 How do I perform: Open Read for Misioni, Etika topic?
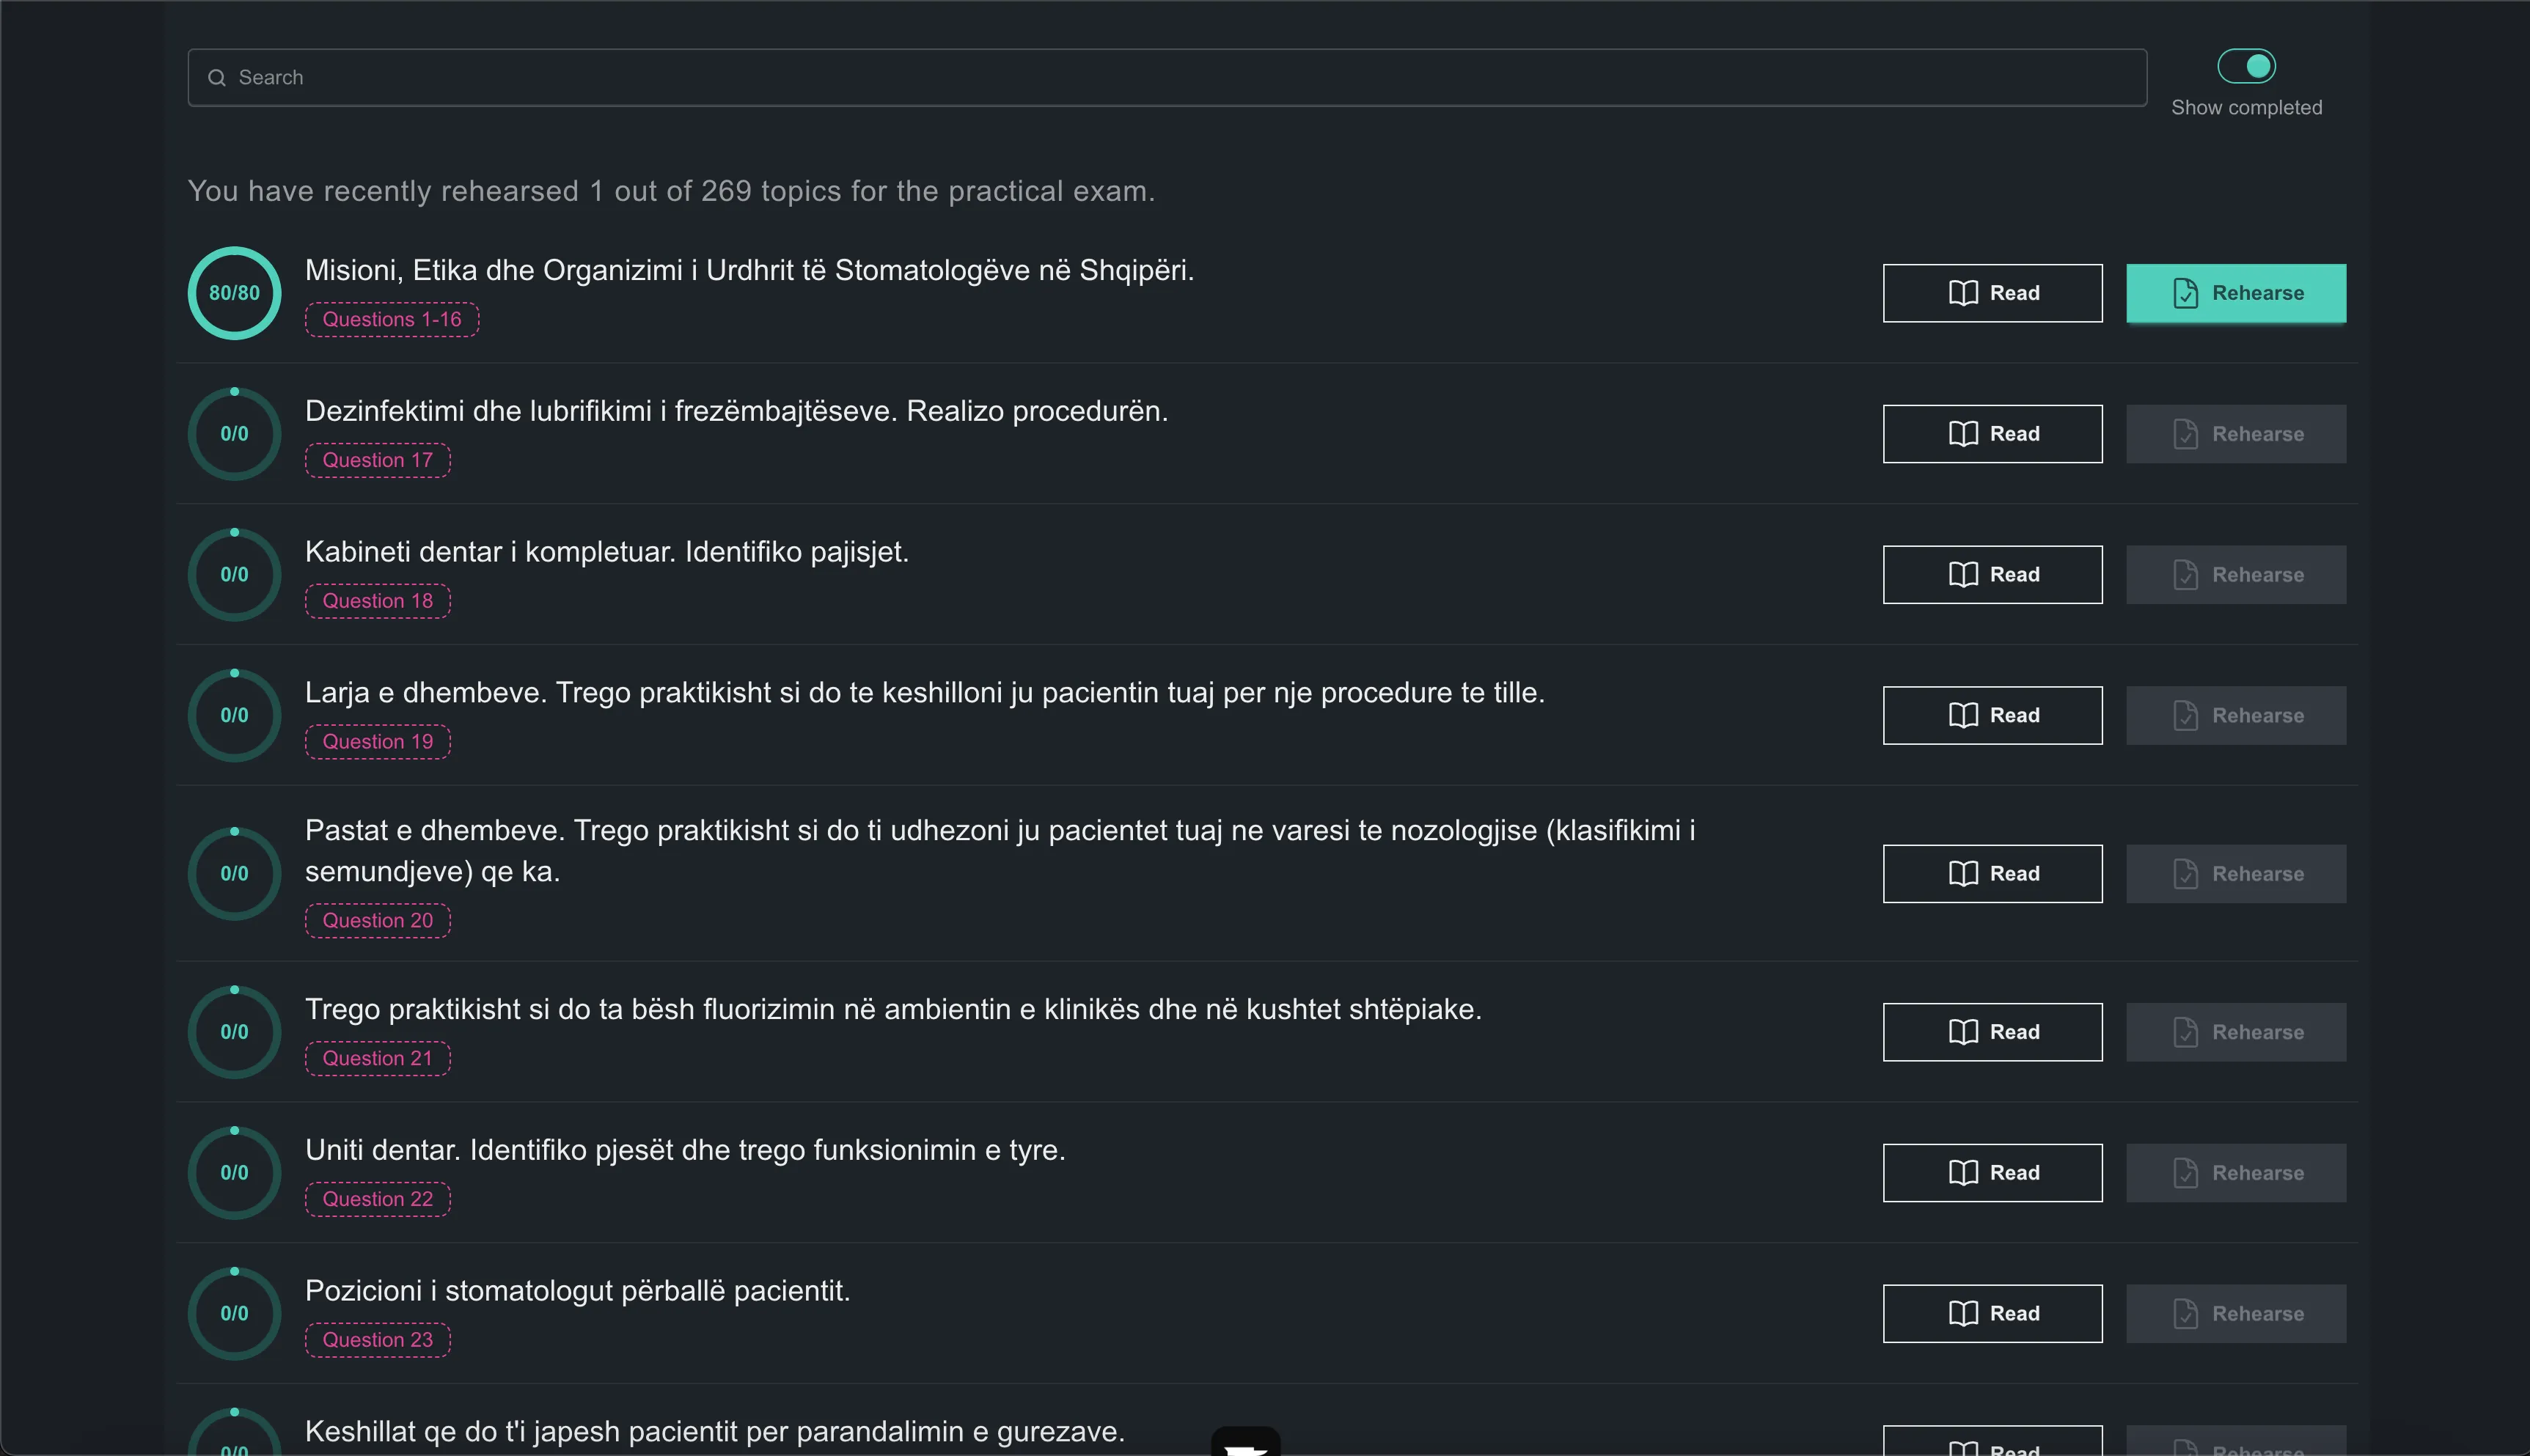[x=1992, y=293]
